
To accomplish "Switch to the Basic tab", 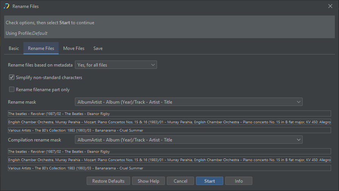I will pyautogui.click(x=14, y=48).
